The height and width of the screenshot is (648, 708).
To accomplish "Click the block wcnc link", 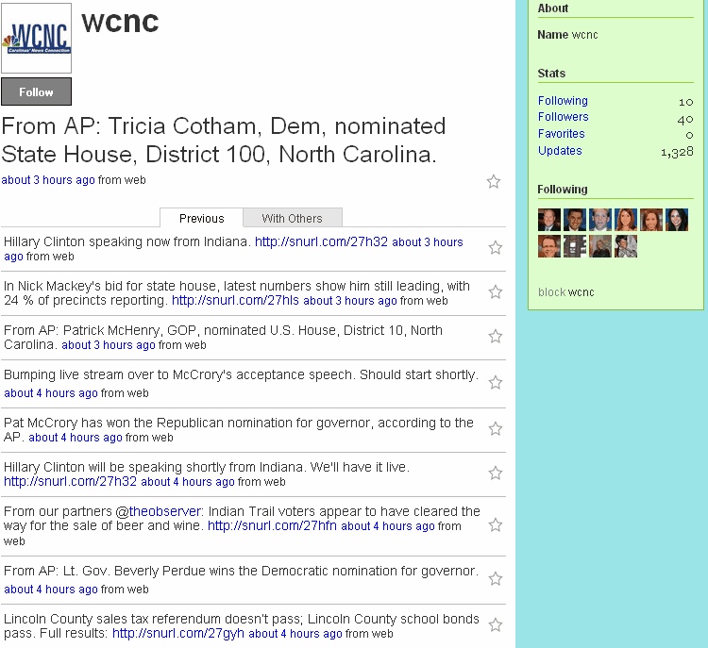I will click(565, 292).
